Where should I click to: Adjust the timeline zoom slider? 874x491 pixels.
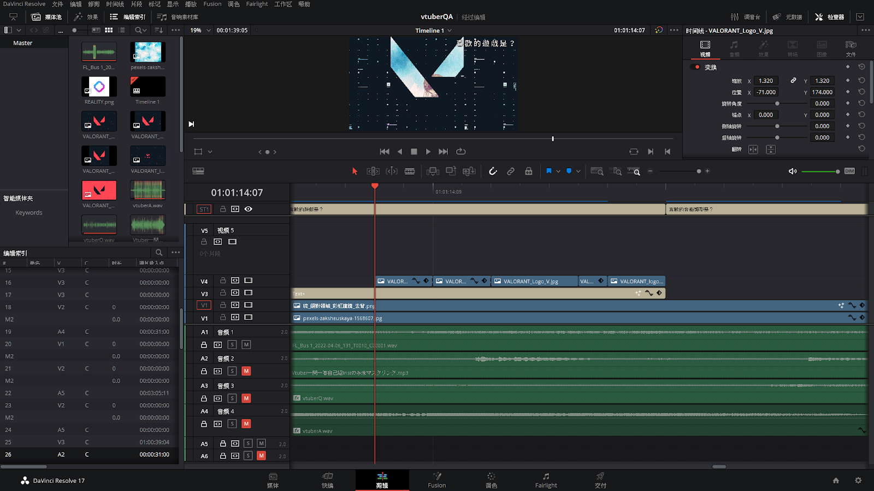(679, 171)
